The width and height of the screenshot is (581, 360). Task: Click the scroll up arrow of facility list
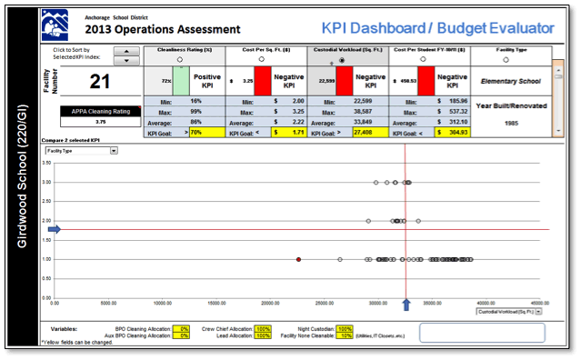point(558,70)
